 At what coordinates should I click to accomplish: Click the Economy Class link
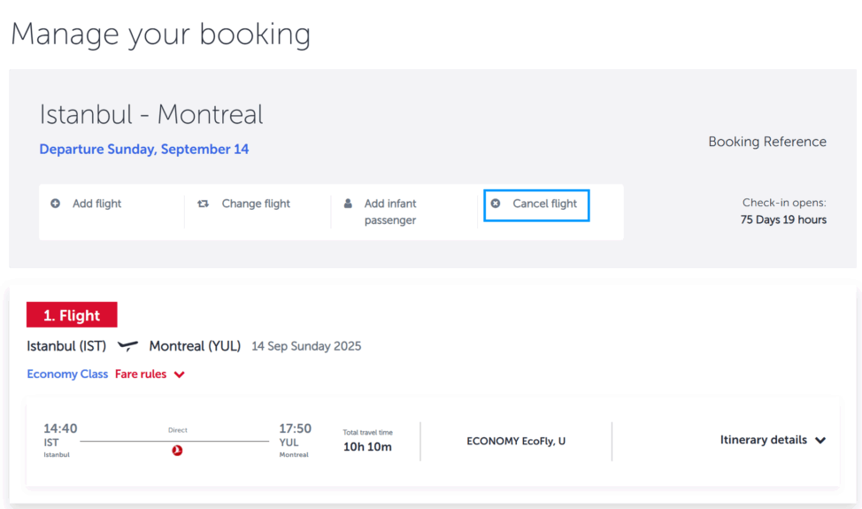pyautogui.click(x=67, y=374)
